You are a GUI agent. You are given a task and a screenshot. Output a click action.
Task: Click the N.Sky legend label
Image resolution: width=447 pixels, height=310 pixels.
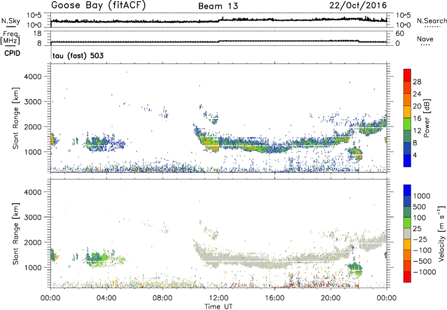point(11,21)
